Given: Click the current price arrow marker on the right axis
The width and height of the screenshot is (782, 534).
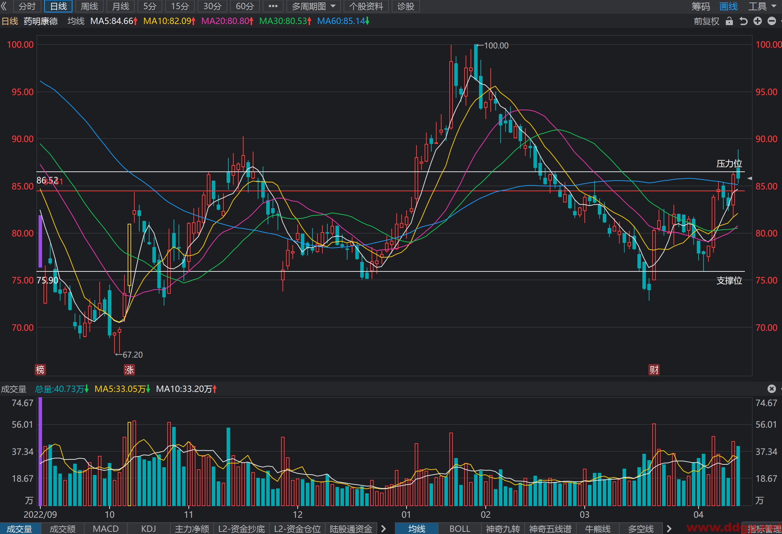Looking at the screenshot, I should click(749, 178).
